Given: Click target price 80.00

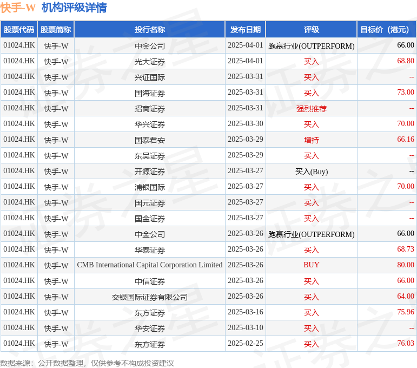Looking at the screenshot, I should [406, 265].
